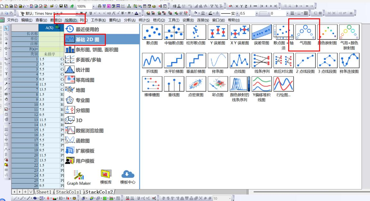Open 条形图, 饼图, 面积图 category
370x201 pixels.
pyautogui.click(x=101, y=50)
